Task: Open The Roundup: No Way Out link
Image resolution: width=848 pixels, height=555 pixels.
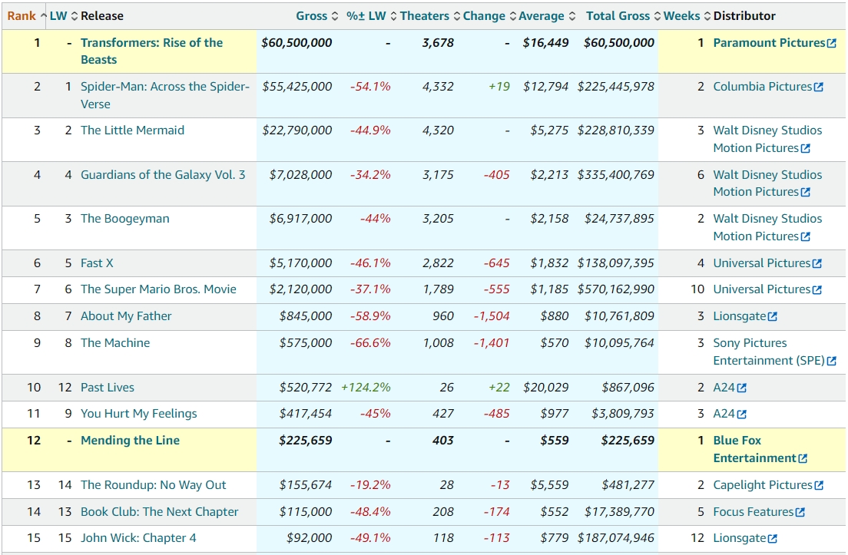Action: click(x=153, y=484)
